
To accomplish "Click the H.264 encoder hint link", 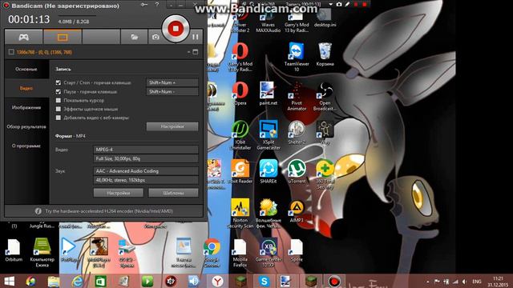I will 109,211.
